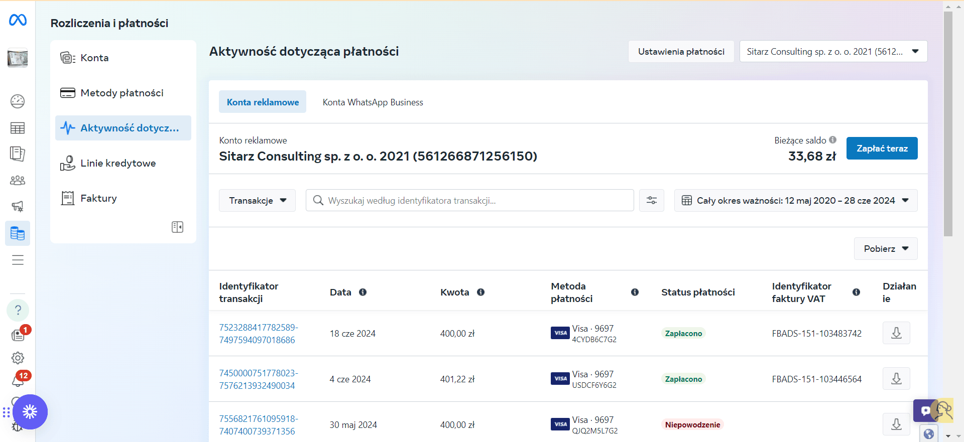Expand the Transakcje dropdown
Viewport: 964px width, 442px height.
click(x=257, y=200)
